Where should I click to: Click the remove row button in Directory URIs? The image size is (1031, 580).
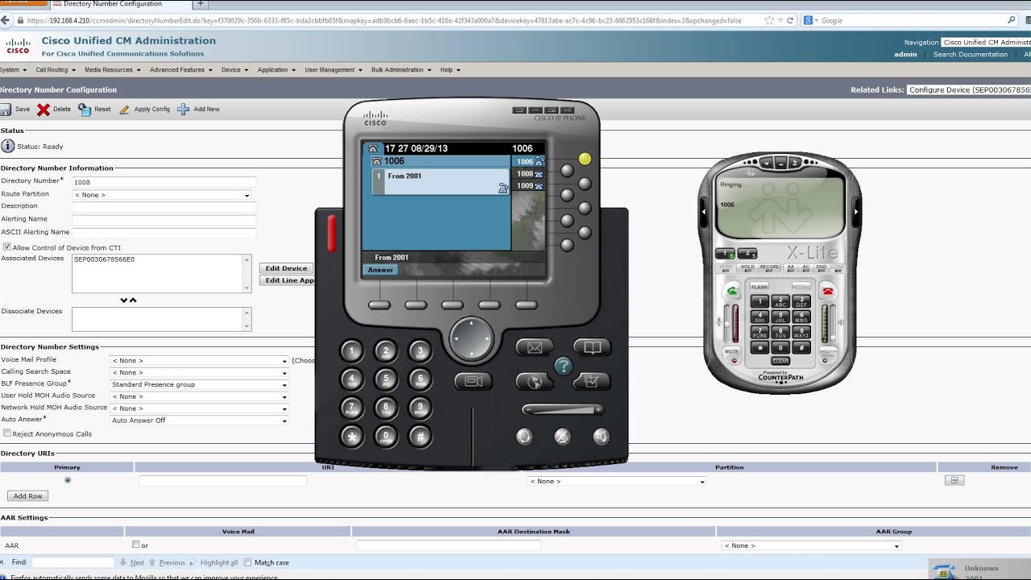click(954, 481)
